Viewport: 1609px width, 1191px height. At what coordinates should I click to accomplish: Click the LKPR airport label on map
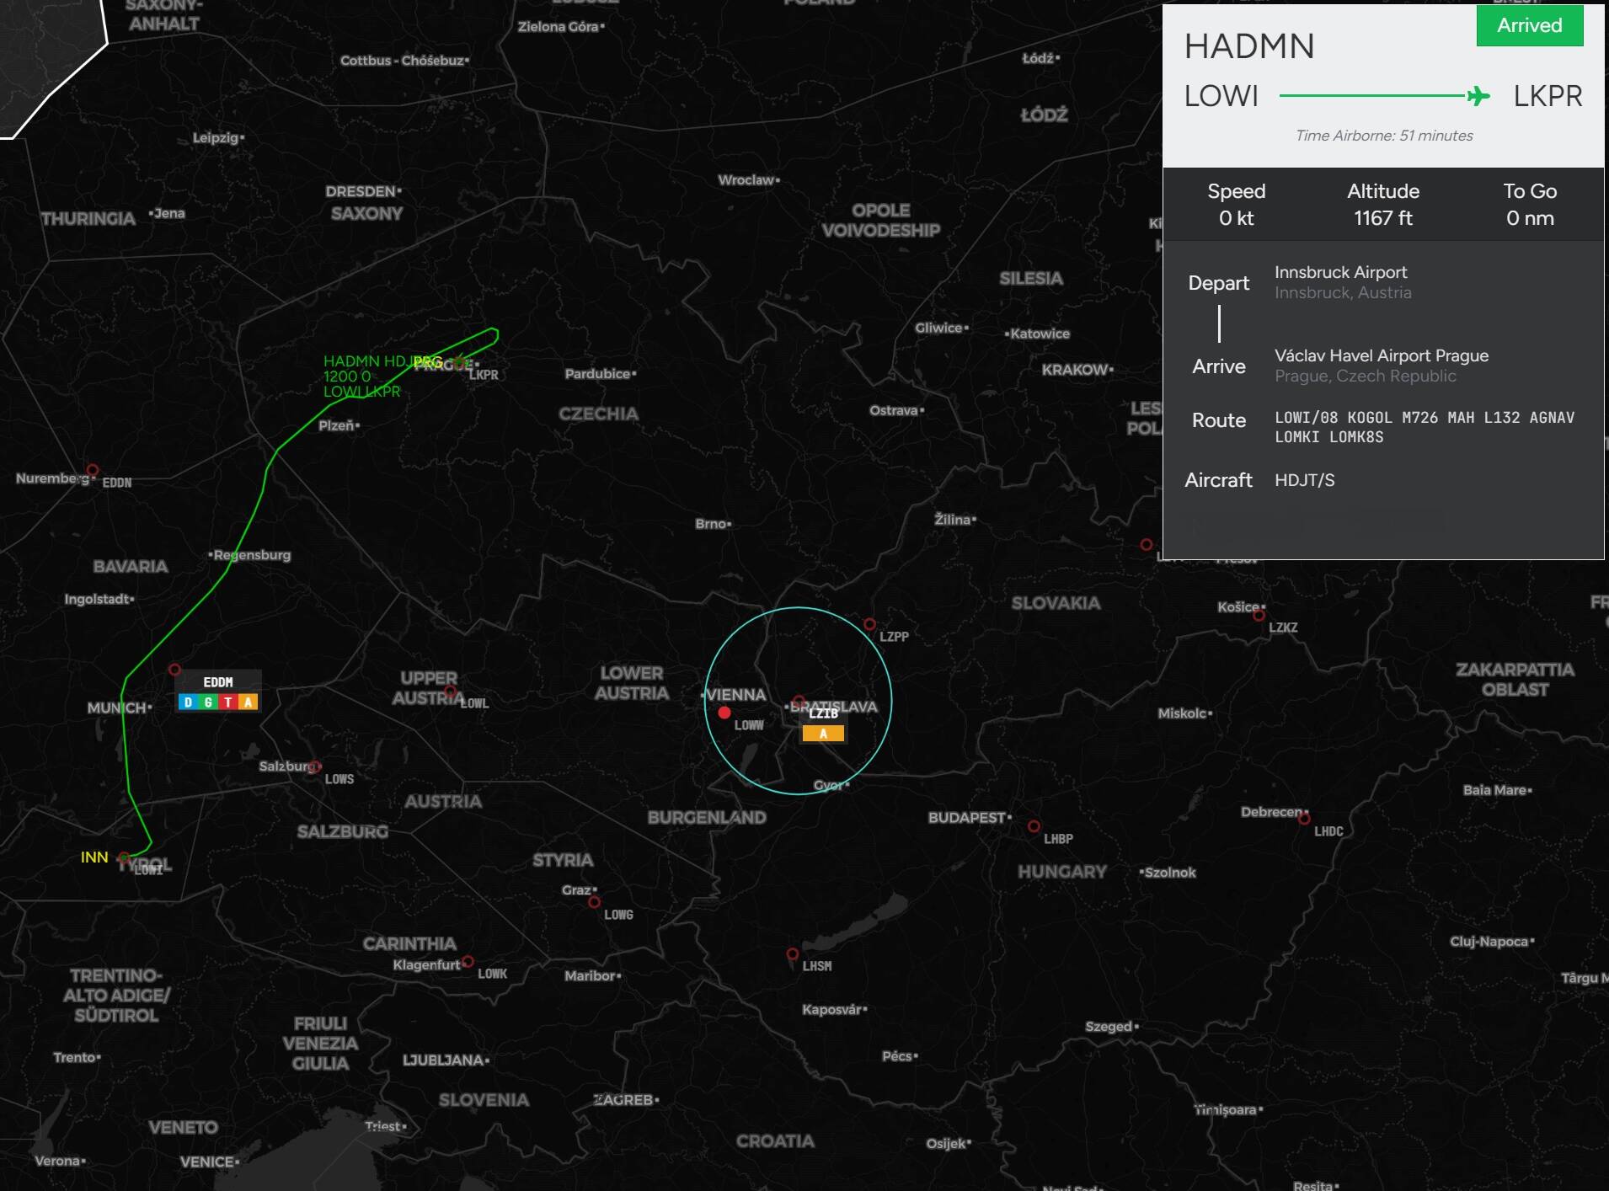(484, 375)
